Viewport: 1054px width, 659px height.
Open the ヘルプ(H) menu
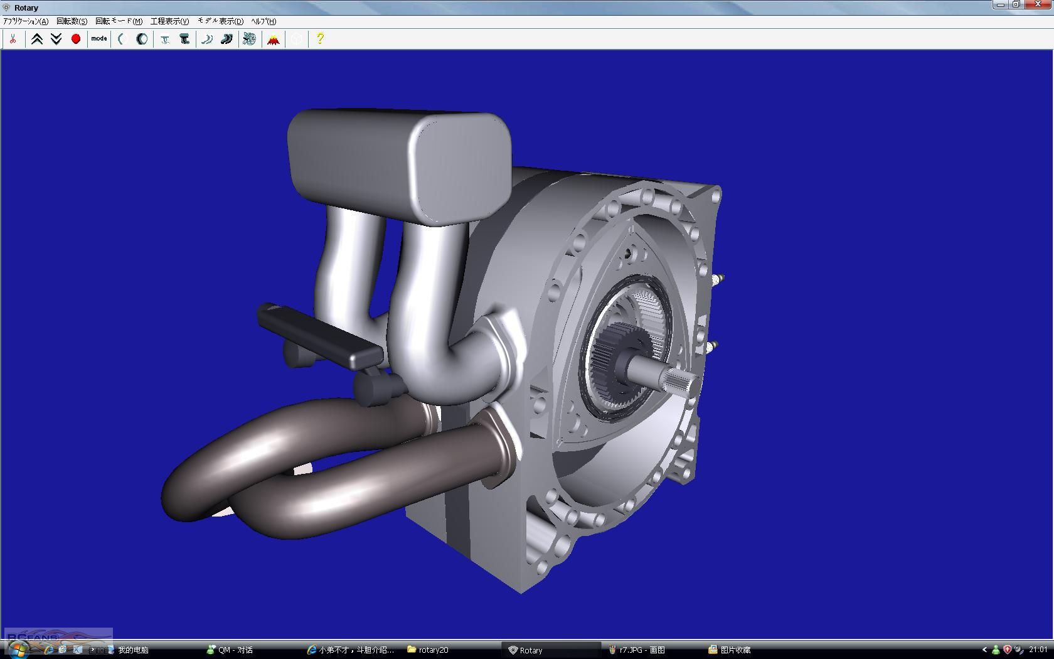coord(263,21)
